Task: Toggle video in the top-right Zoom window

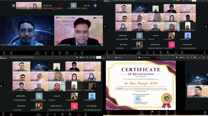Action: point(114,52)
